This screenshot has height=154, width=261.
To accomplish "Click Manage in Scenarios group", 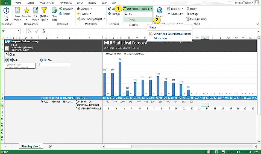I will click(114, 14).
